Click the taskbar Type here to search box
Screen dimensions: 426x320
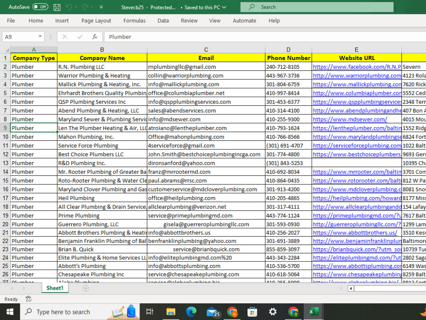click(x=79, y=312)
